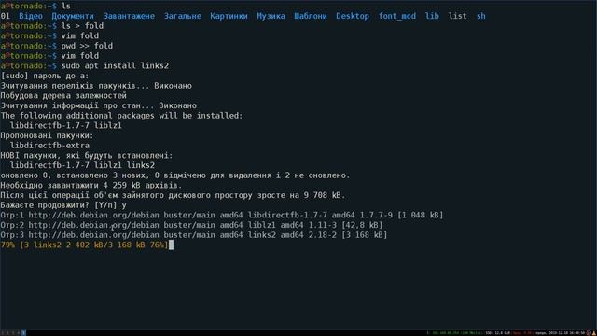Click the yellow 79% download progress line
The width and height of the screenshot is (597, 336).
click(84, 245)
